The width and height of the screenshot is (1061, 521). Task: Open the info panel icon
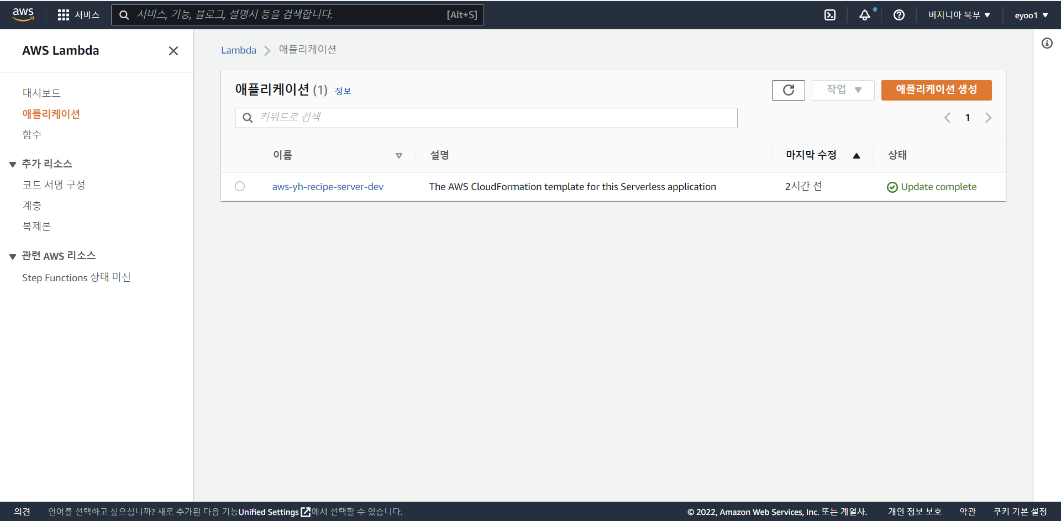click(x=1047, y=43)
